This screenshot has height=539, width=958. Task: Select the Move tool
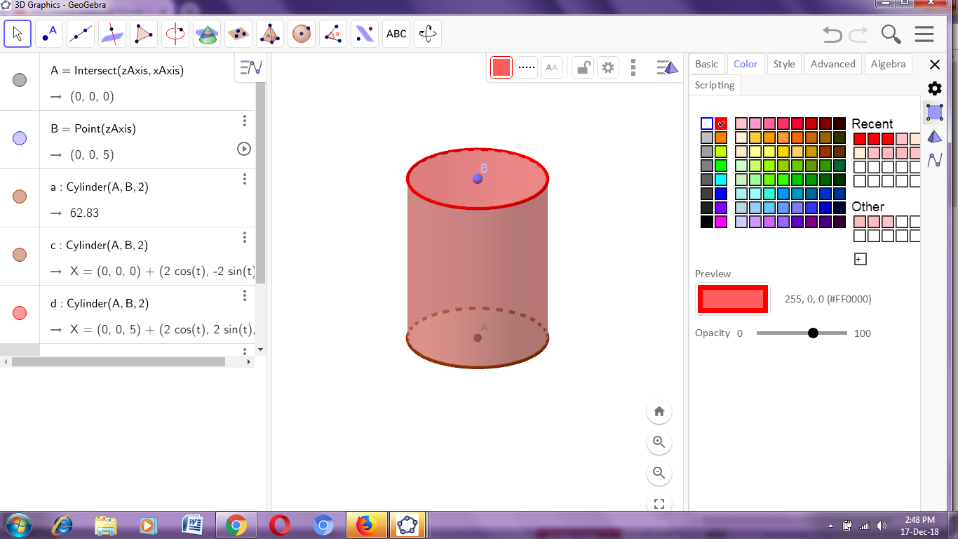click(18, 33)
